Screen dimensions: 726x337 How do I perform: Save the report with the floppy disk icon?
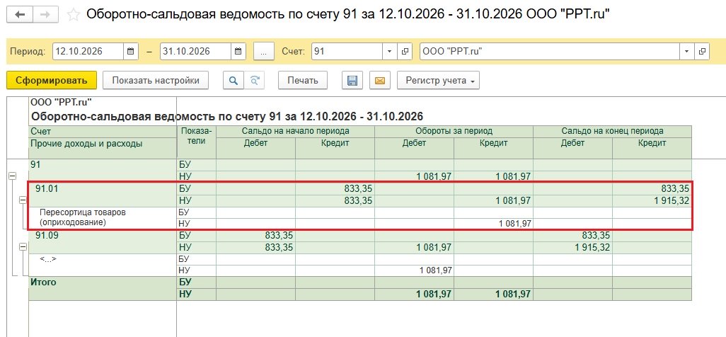tap(352, 80)
